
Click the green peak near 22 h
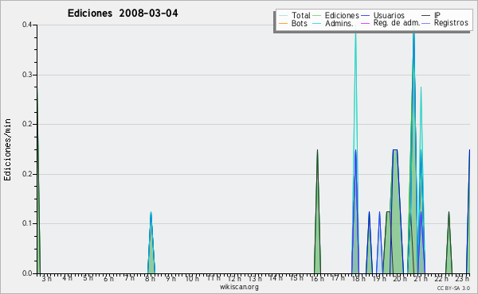click(449, 250)
